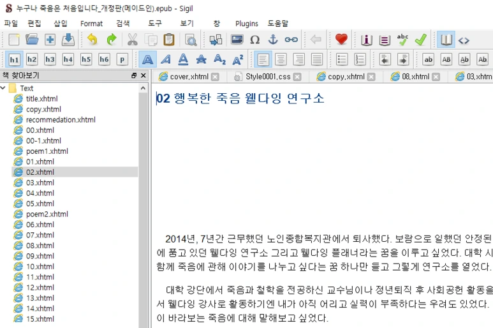Insert a numbered list
The image size is (493, 328).
tap(360, 59)
